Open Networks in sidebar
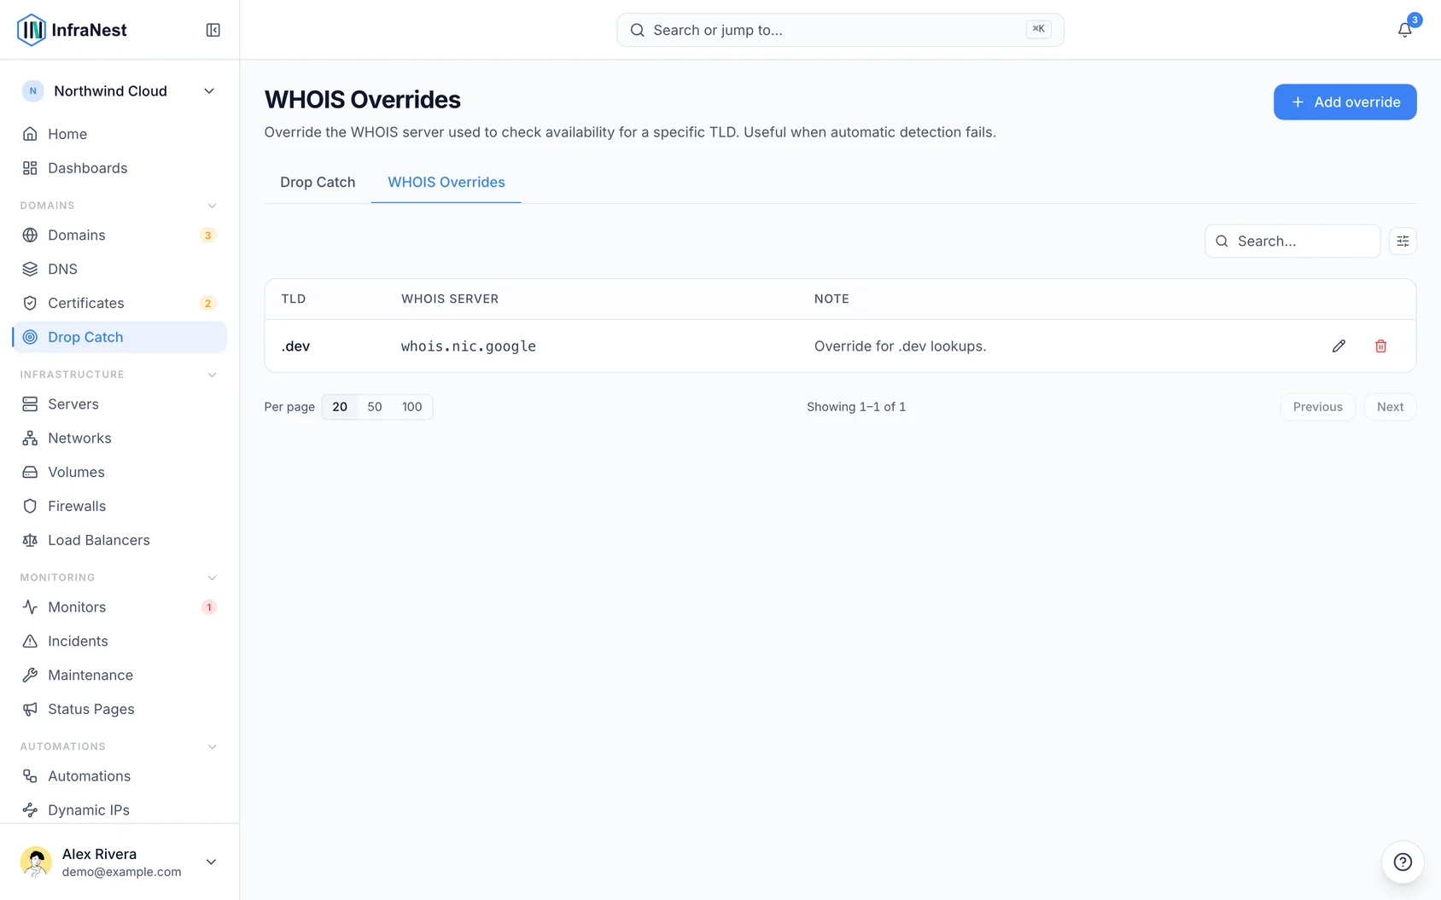Viewport: 1441px width, 900px height. [x=120, y=438]
